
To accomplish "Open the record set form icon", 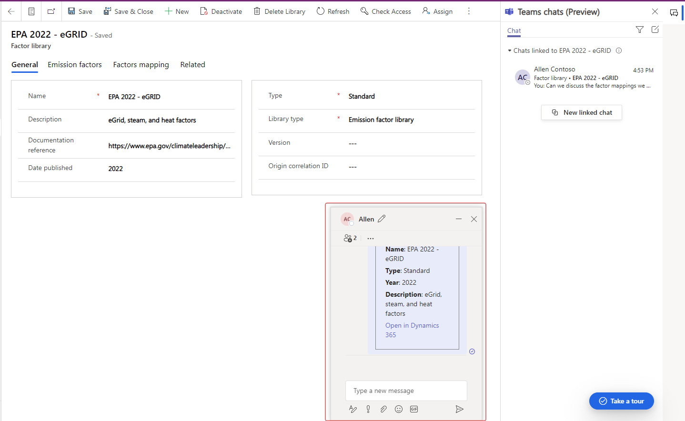I will pyautogui.click(x=31, y=11).
